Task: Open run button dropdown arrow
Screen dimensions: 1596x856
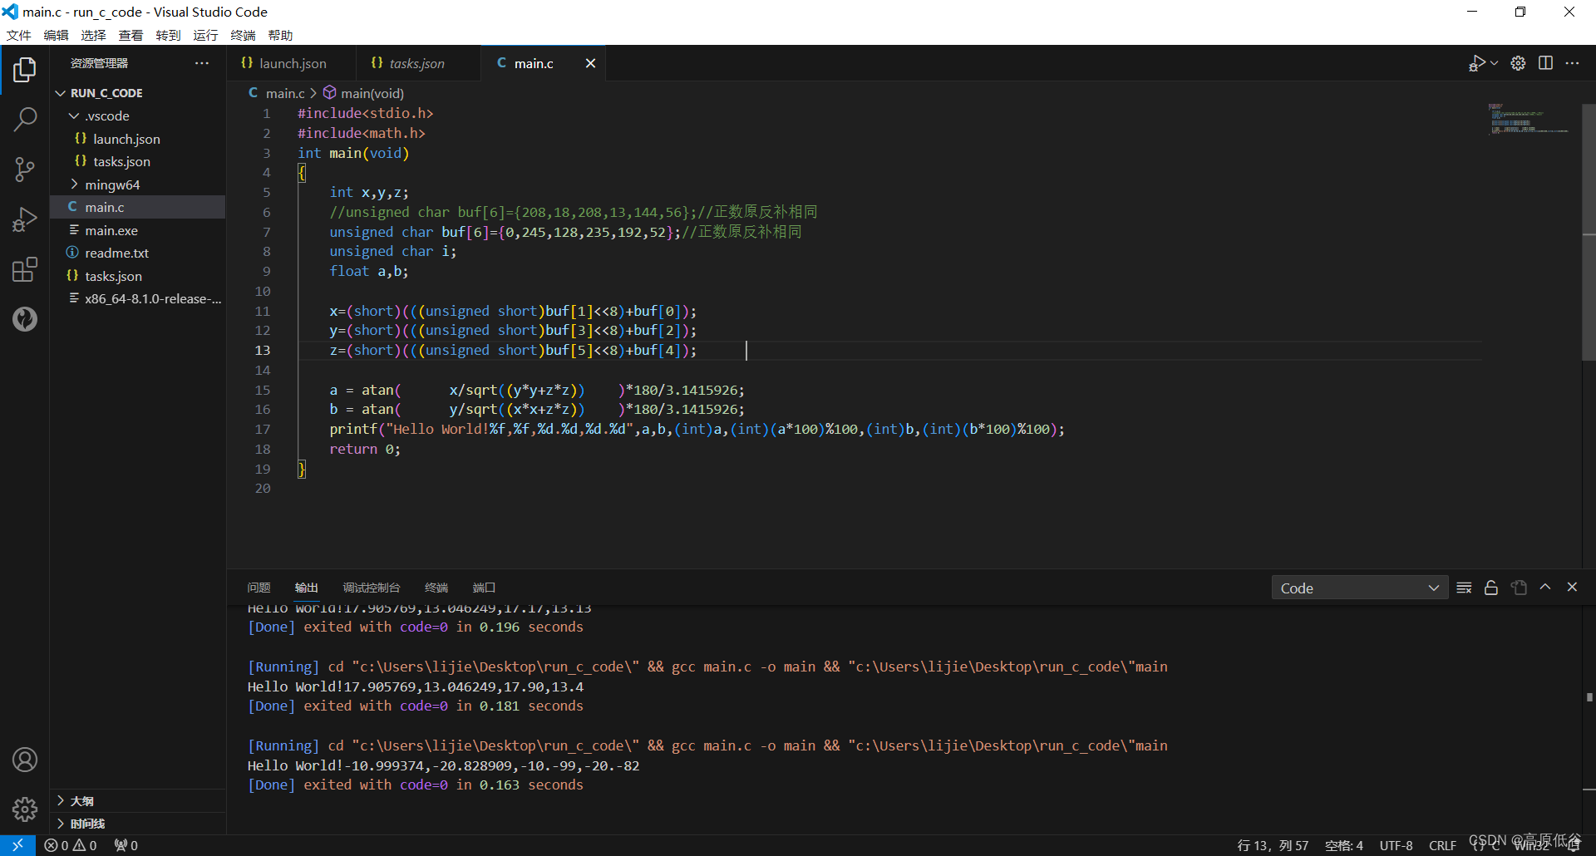Action: click(1495, 63)
